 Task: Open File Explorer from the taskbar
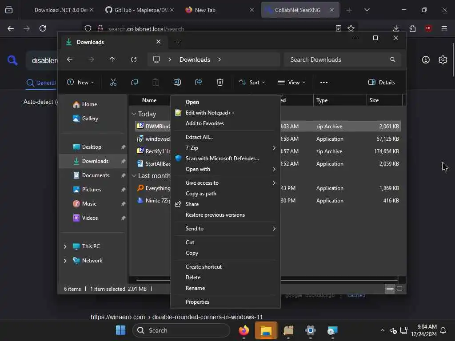[266, 330]
